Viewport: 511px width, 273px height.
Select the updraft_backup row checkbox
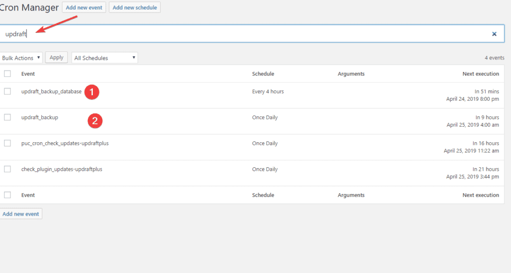point(7,117)
